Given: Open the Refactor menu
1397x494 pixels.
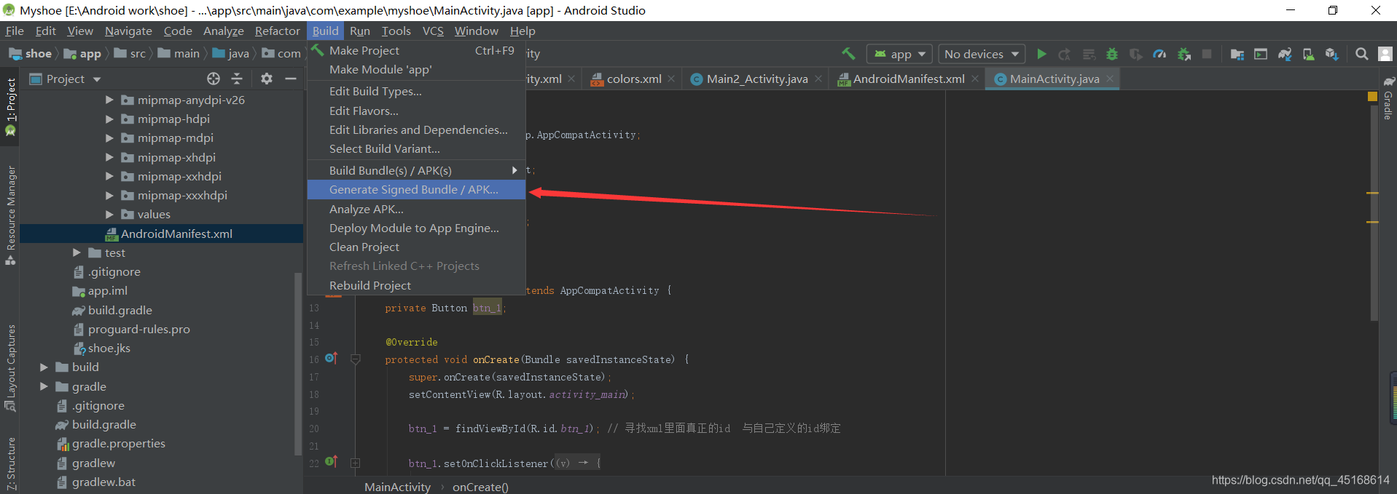Looking at the screenshot, I should [x=277, y=31].
